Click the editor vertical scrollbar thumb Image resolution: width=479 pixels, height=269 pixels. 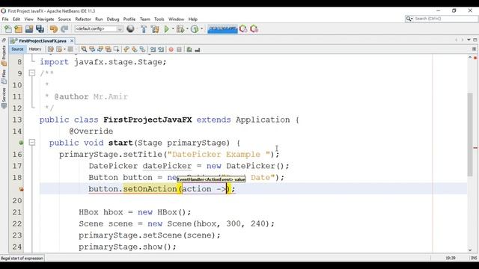point(470,134)
